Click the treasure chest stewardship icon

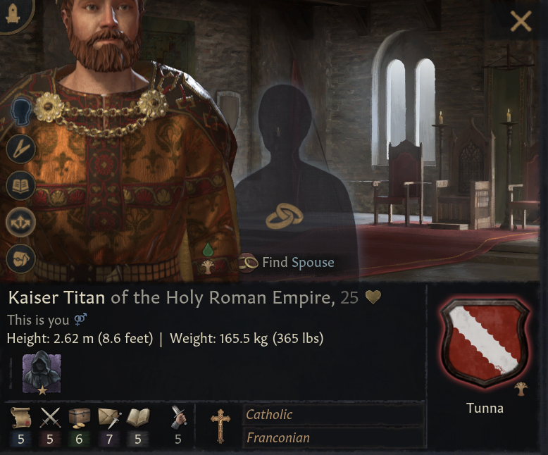coord(80,418)
